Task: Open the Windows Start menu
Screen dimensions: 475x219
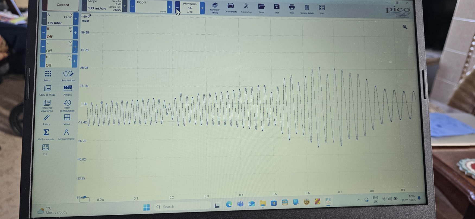Action: (x=147, y=207)
